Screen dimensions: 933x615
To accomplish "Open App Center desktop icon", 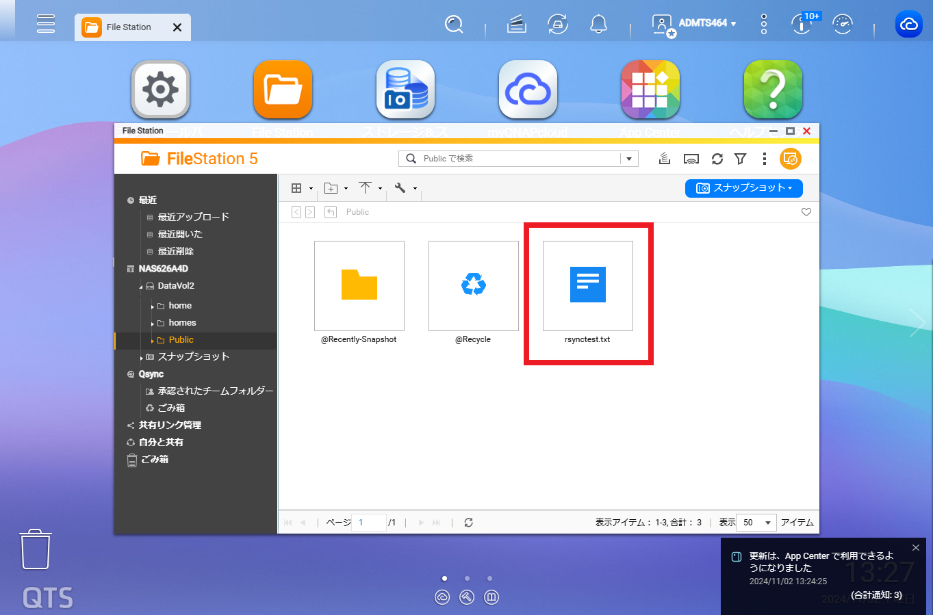I will pyautogui.click(x=650, y=90).
